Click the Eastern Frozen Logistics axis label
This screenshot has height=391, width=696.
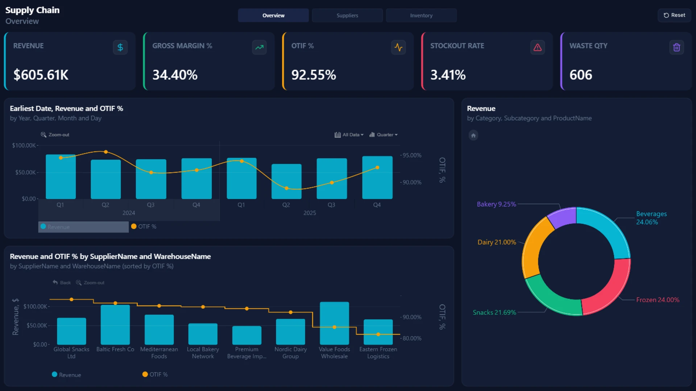pos(378,353)
